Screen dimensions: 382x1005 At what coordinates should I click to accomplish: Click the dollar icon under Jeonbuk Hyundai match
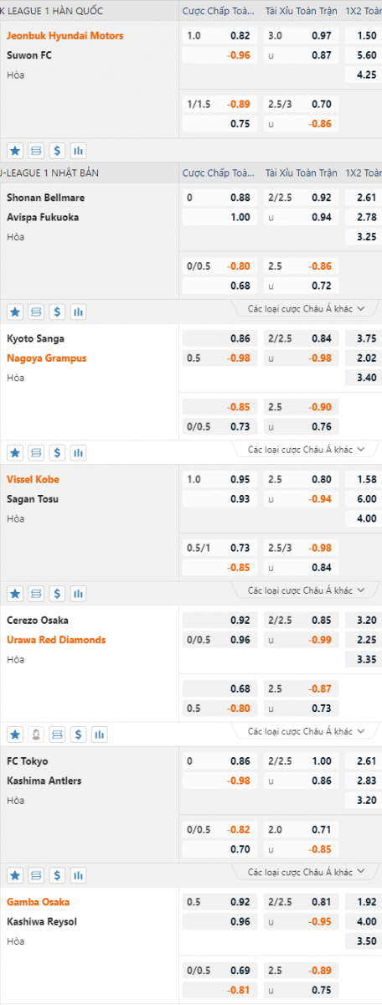pos(57,151)
